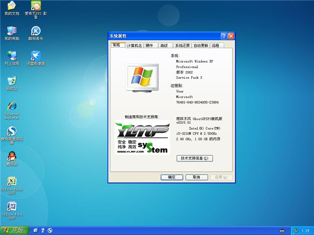
Task: Launch Kugou Music shortcut
Action: (36, 33)
